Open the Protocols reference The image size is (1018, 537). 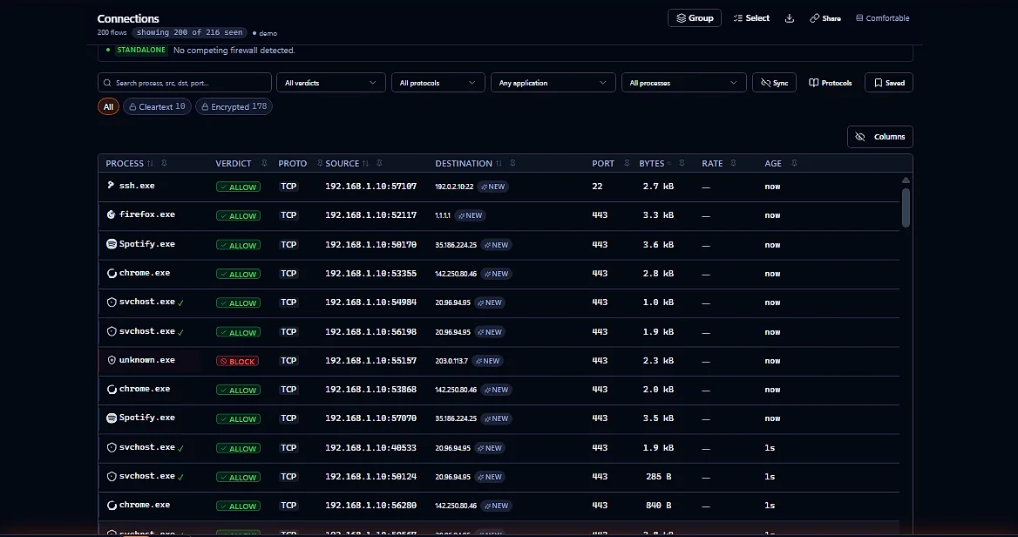pyautogui.click(x=830, y=83)
